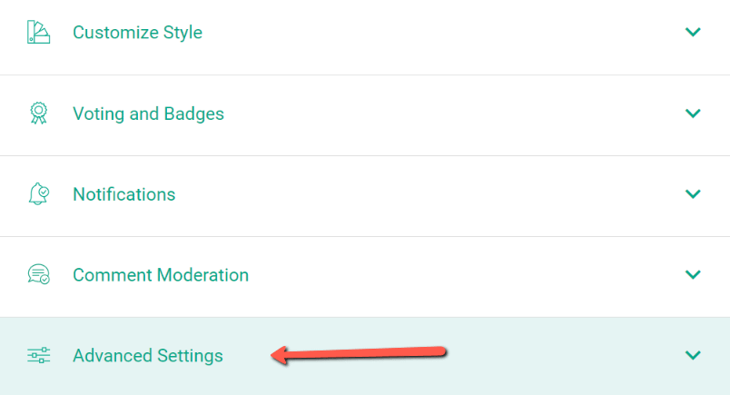Click the Notifications bell icon
Viewport: 730px width, 395px height.
point(38,194)
